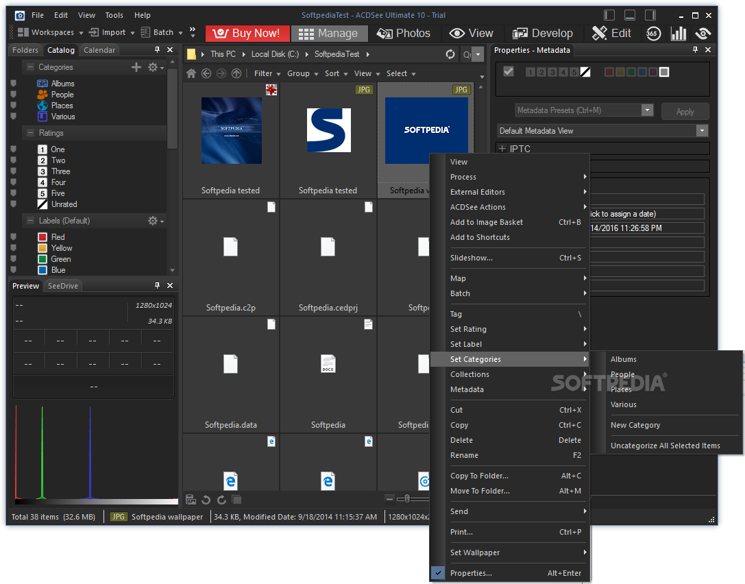The image size is (745, 584).
Task: Click SoftpediaTest in breadcrumb path
Action: click(x=337, y=54)
